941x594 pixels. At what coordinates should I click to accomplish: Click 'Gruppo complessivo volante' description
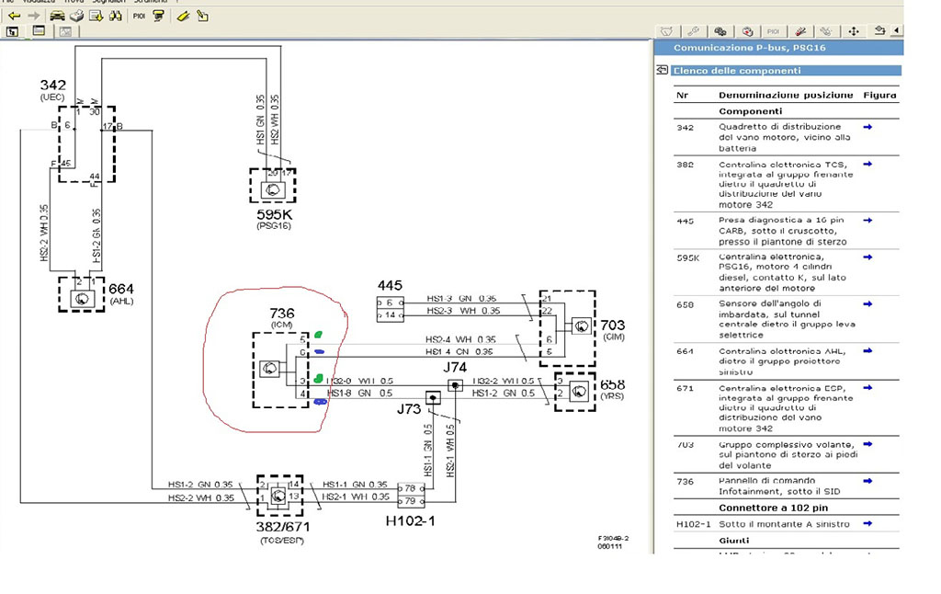pos(788,455)
